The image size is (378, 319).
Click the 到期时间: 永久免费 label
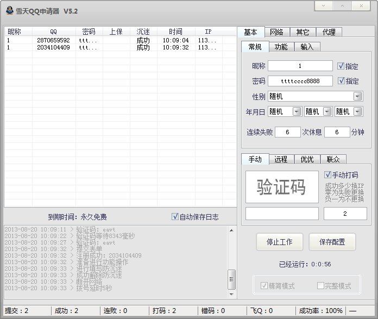pos(77,217)
